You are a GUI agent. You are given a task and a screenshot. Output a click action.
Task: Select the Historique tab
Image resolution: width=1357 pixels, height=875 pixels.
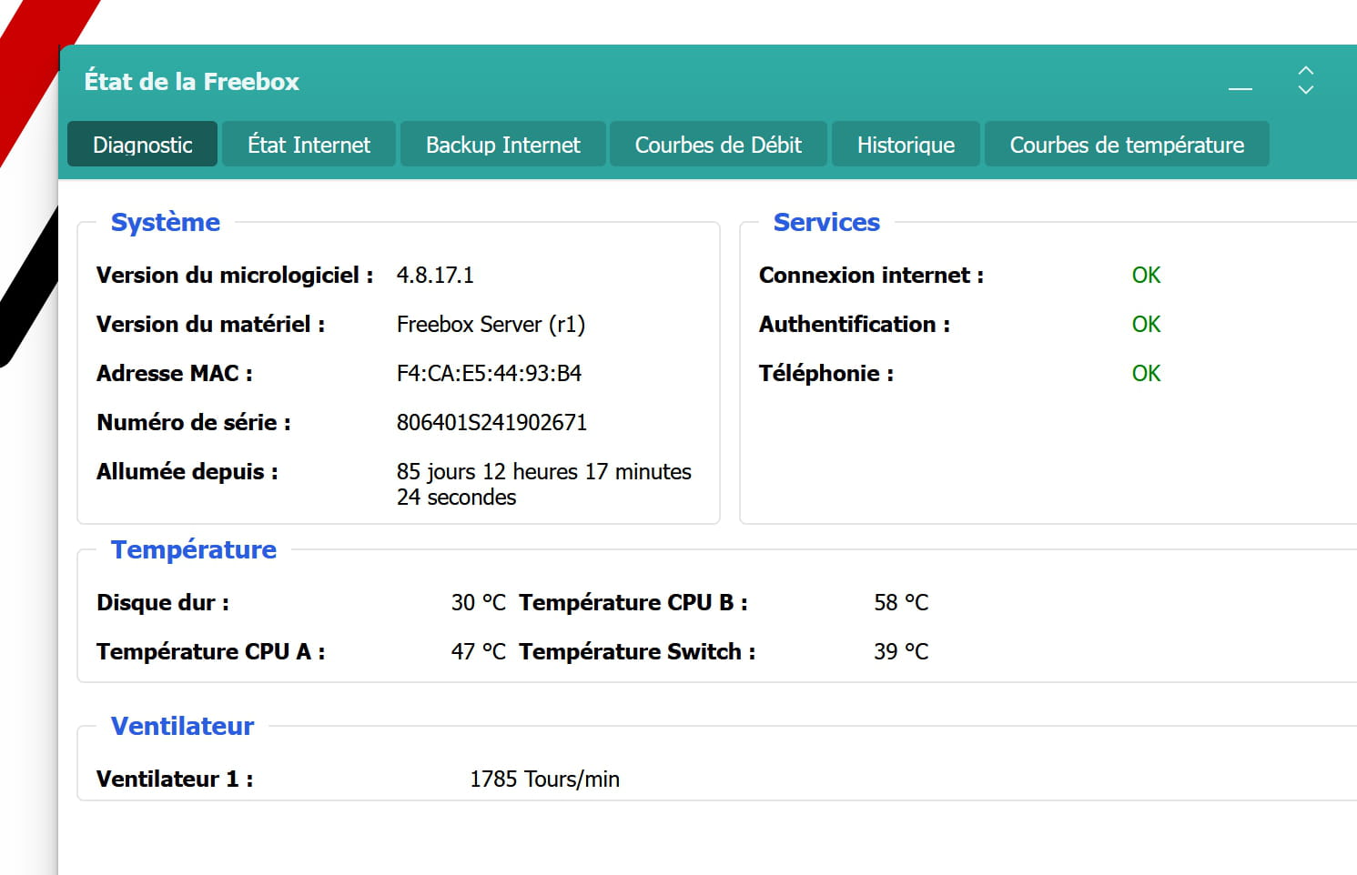pos(906,145)
